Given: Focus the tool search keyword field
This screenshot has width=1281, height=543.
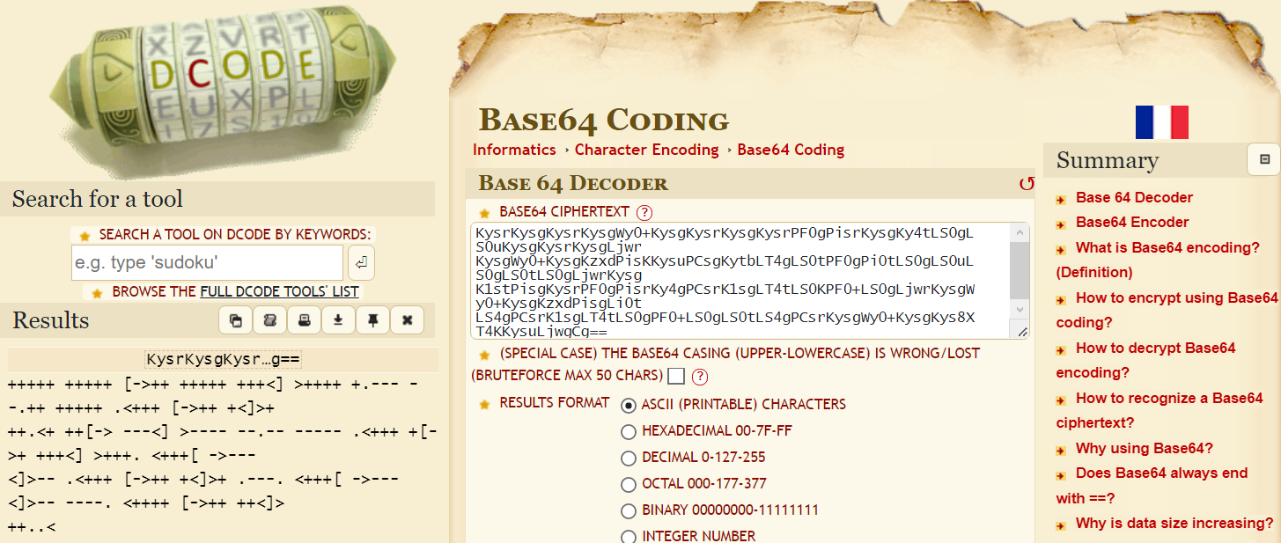Looking at the screenshot, I should tap(207, 262).
